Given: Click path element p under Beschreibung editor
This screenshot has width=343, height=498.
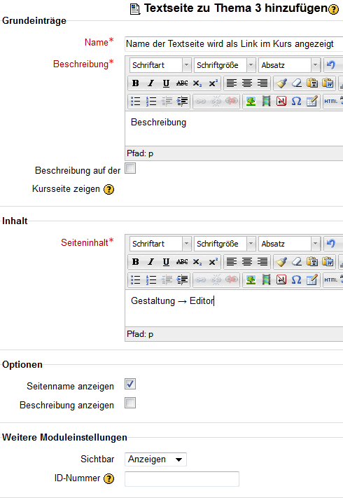Looking at the screenshot, I should pos(150,153).
